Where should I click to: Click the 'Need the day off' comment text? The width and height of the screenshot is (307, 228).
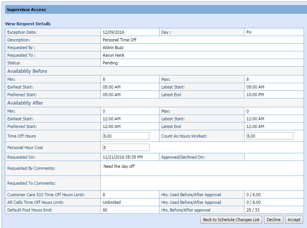tap(119, 166)
